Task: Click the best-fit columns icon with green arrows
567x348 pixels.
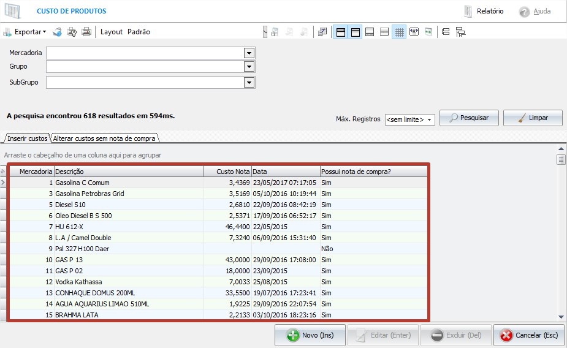Action: (x=428, y=32)
